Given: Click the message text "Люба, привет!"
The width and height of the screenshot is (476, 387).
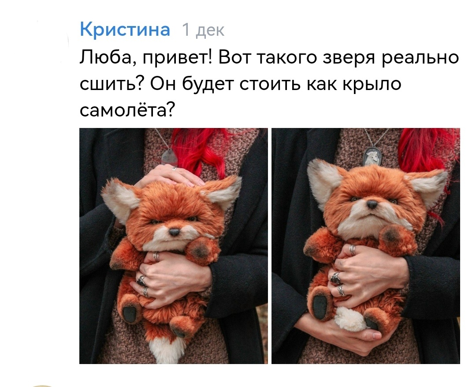Looking at the screenshot, I should pos(145,57).
